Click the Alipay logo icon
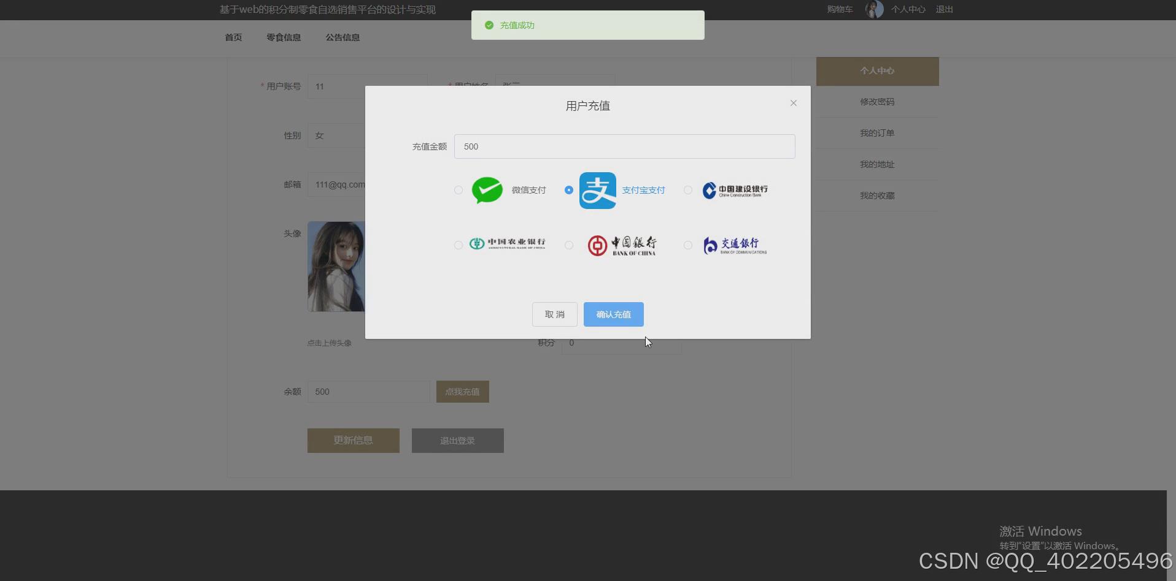This screenshot has height=581, width=1176. 597,190
